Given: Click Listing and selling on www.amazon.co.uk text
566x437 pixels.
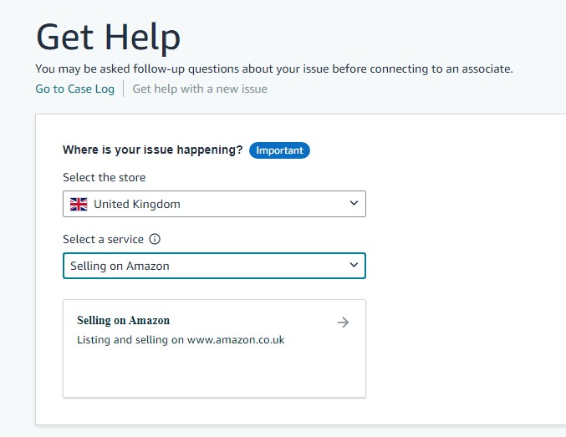Looking at the screenshot, I should click(x=181, y=340).
